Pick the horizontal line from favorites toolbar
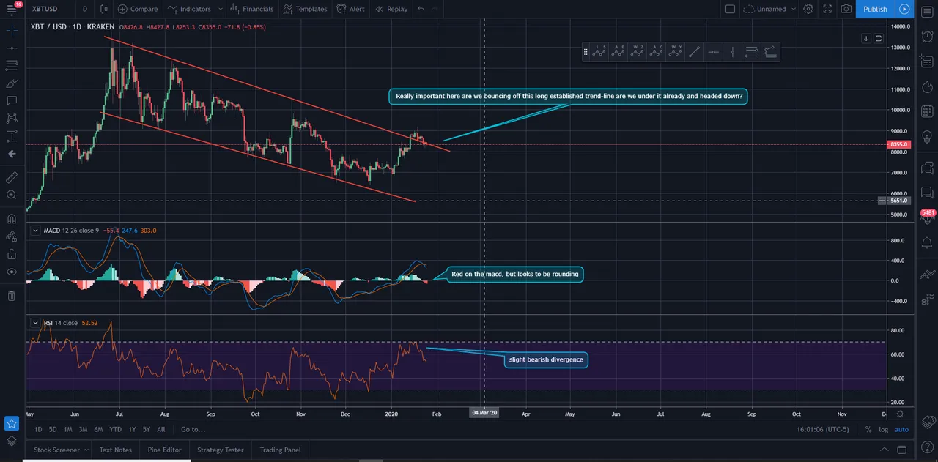 tap(713, 51)
